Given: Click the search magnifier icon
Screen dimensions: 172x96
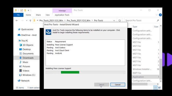Looking at the screenshot, I should tap(158, 21).
